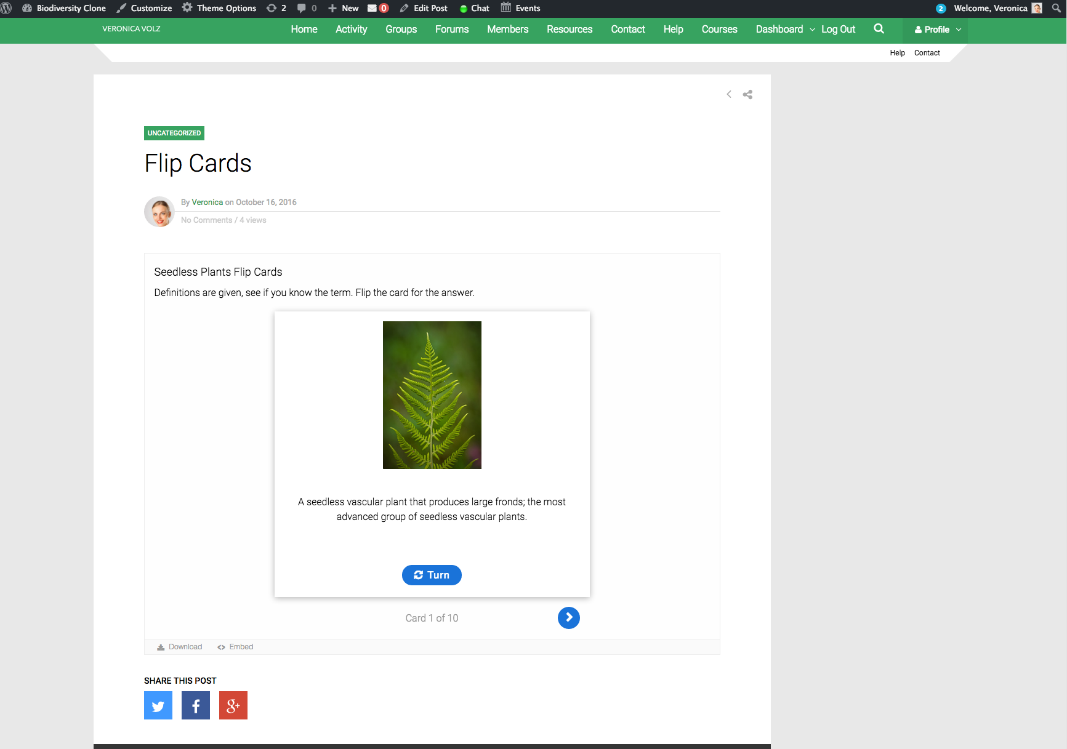Viewport: 1067px width, 749px height.
Task: Open the comments bubble icon
Action: click(307, 8)
